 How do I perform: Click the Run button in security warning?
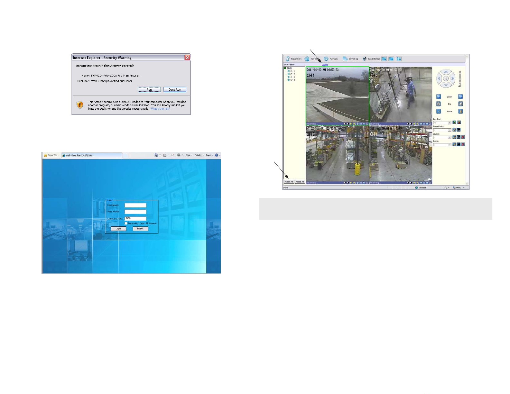pyautogui.click(x=149, y=90)
